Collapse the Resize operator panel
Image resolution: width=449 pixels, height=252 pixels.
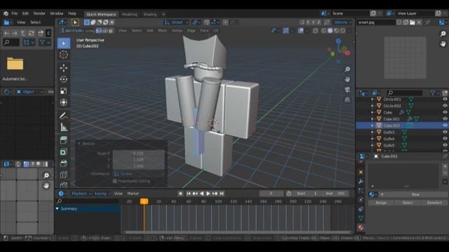click(79, 143)
